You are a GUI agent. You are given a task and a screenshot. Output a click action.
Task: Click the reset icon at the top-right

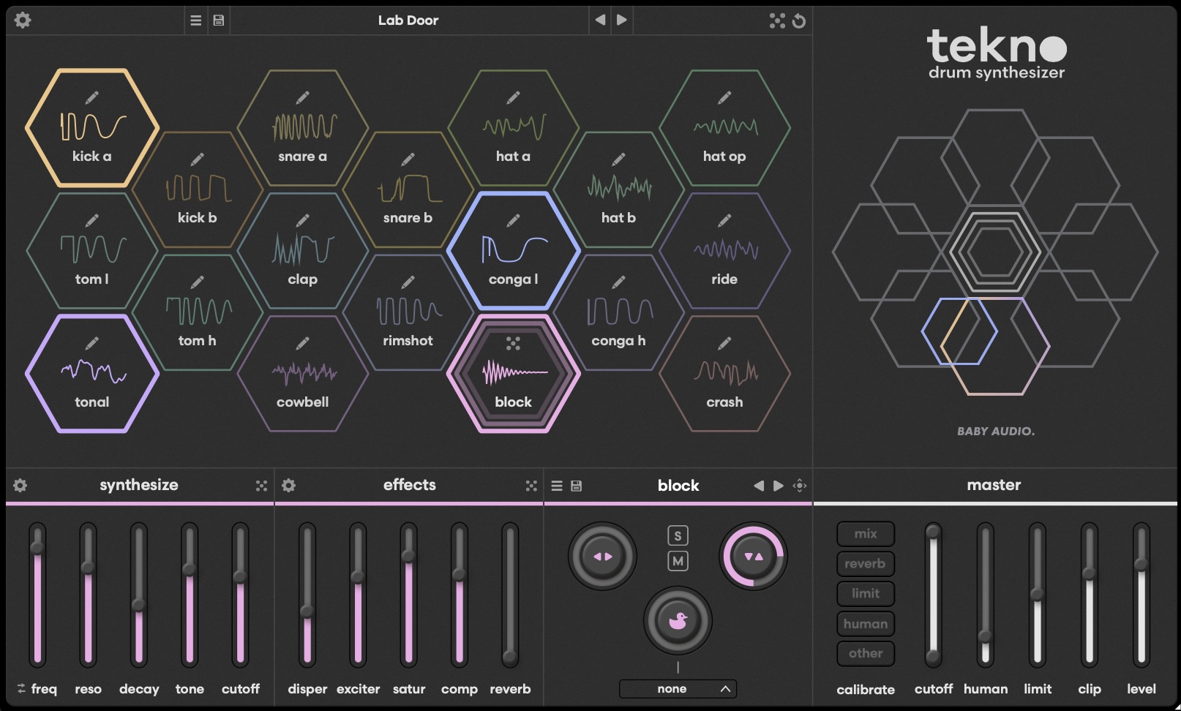coord(800,20)
